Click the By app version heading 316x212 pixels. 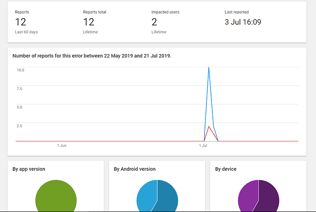(x=28, y=169)
